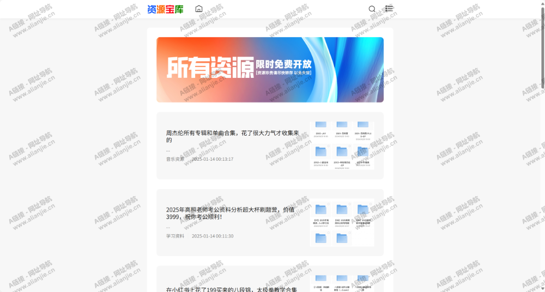The width and height of the screenshot is (545, 292).
Task: Open the category list menu icon
Action: point(389,9)
